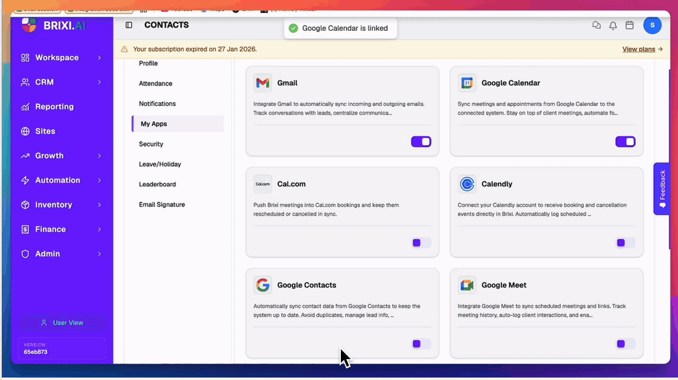The width and height of the screenshot is (678, 380).
Task: Collapse the sidebar with the panel toggle icon
Action: [129, 25]
